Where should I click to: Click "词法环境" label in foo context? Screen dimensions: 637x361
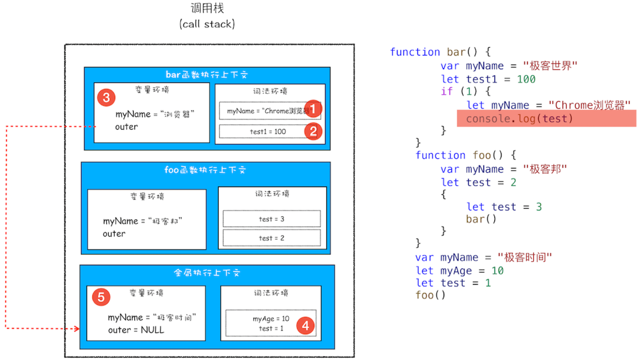tap(272, 193)
